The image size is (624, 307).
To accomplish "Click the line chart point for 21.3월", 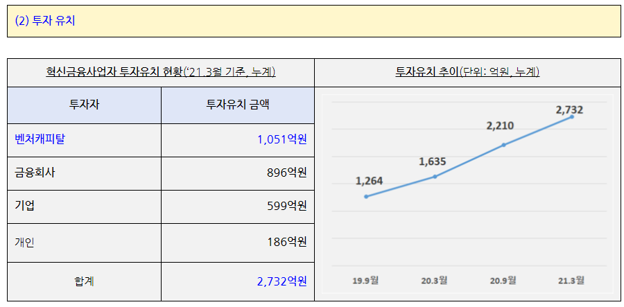I will (572, 117).
